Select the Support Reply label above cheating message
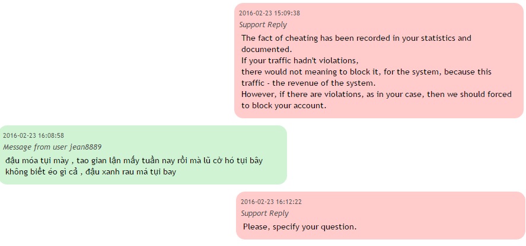 (x=263, y=25)
